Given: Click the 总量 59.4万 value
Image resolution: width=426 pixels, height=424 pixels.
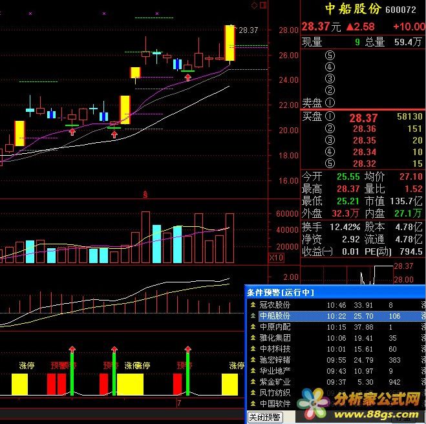Looking at the screenshot, I should coord(409,42).
